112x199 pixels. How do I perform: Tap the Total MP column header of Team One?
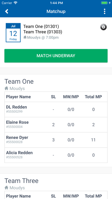(93, 97)
